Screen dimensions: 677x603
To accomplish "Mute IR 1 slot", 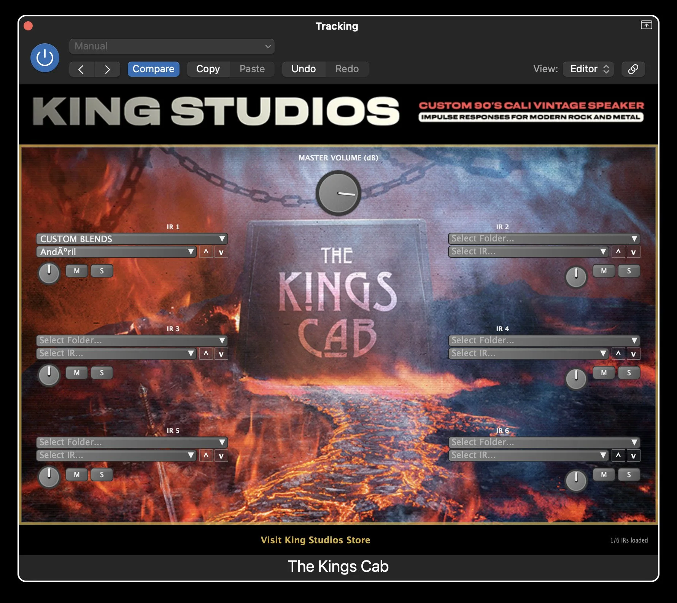I will click(77, 271).
